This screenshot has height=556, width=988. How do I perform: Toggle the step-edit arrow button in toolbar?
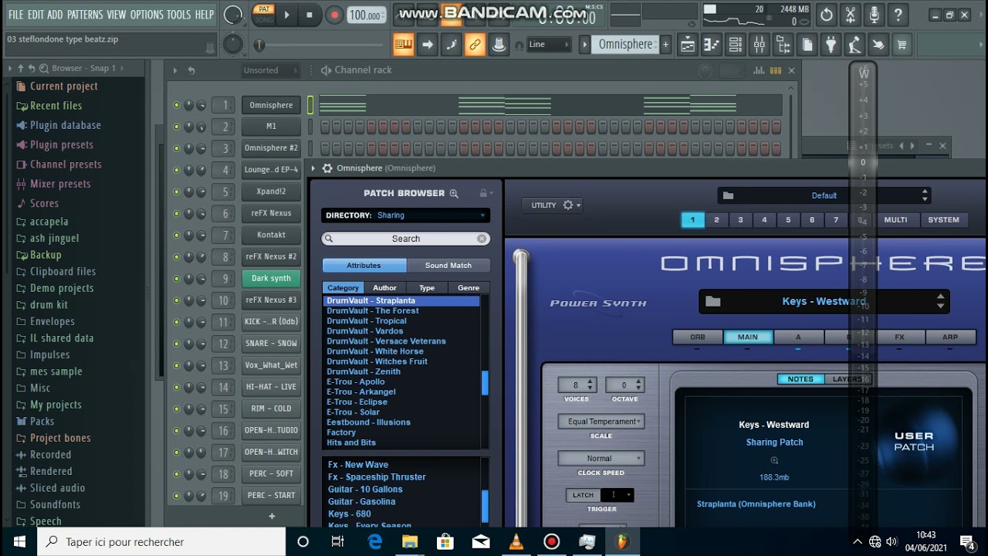coord(427,45)
